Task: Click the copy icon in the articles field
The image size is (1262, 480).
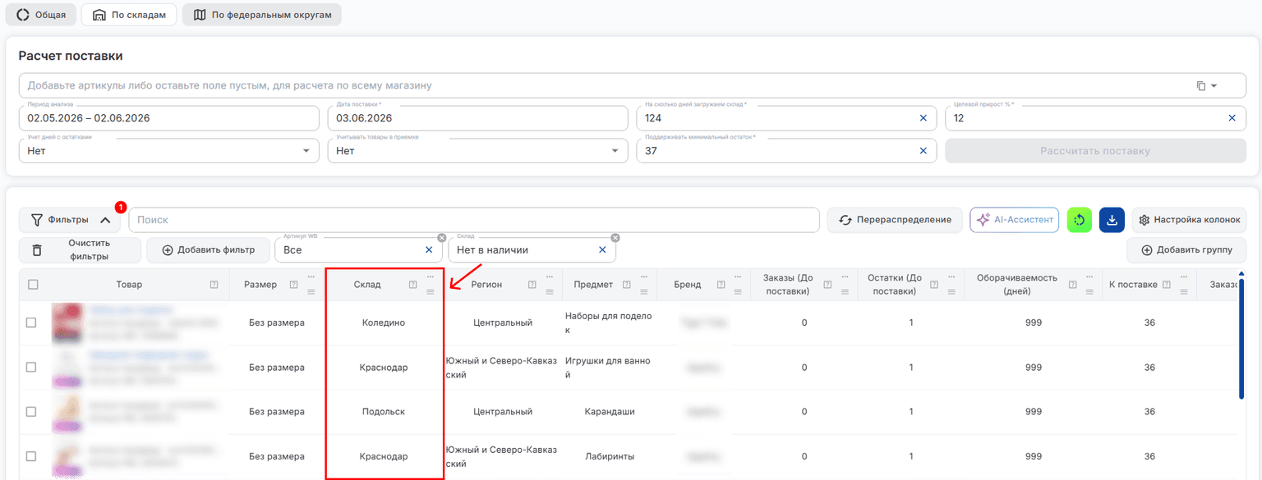Action: 1200,85
